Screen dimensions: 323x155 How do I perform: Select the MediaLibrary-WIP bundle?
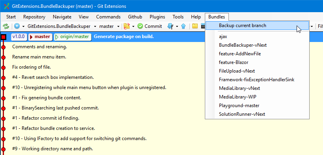pos(257,97)
